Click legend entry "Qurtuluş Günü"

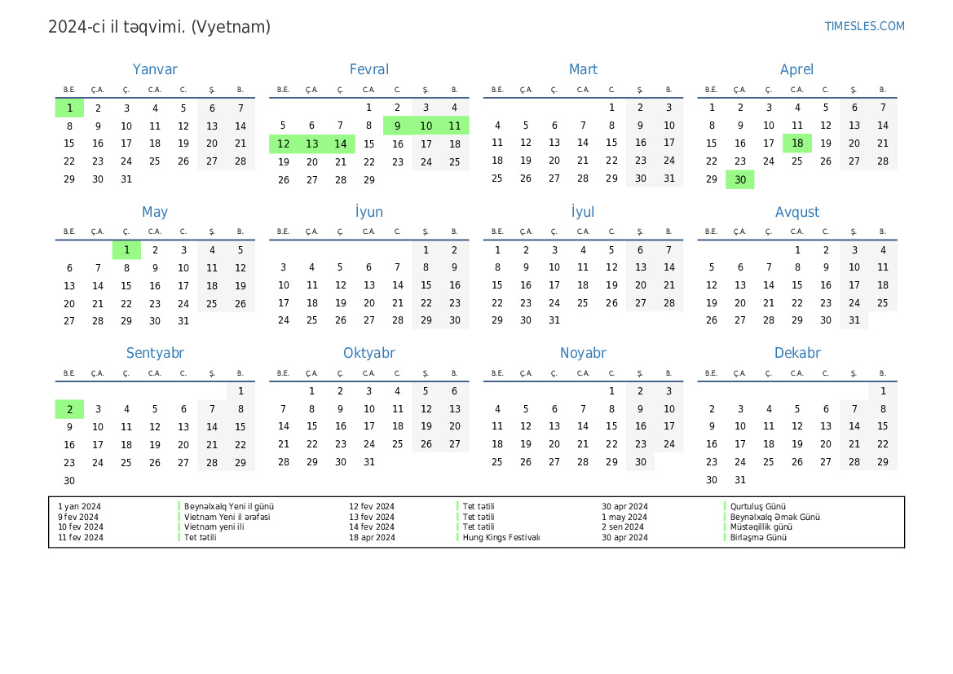coord(758,506)
